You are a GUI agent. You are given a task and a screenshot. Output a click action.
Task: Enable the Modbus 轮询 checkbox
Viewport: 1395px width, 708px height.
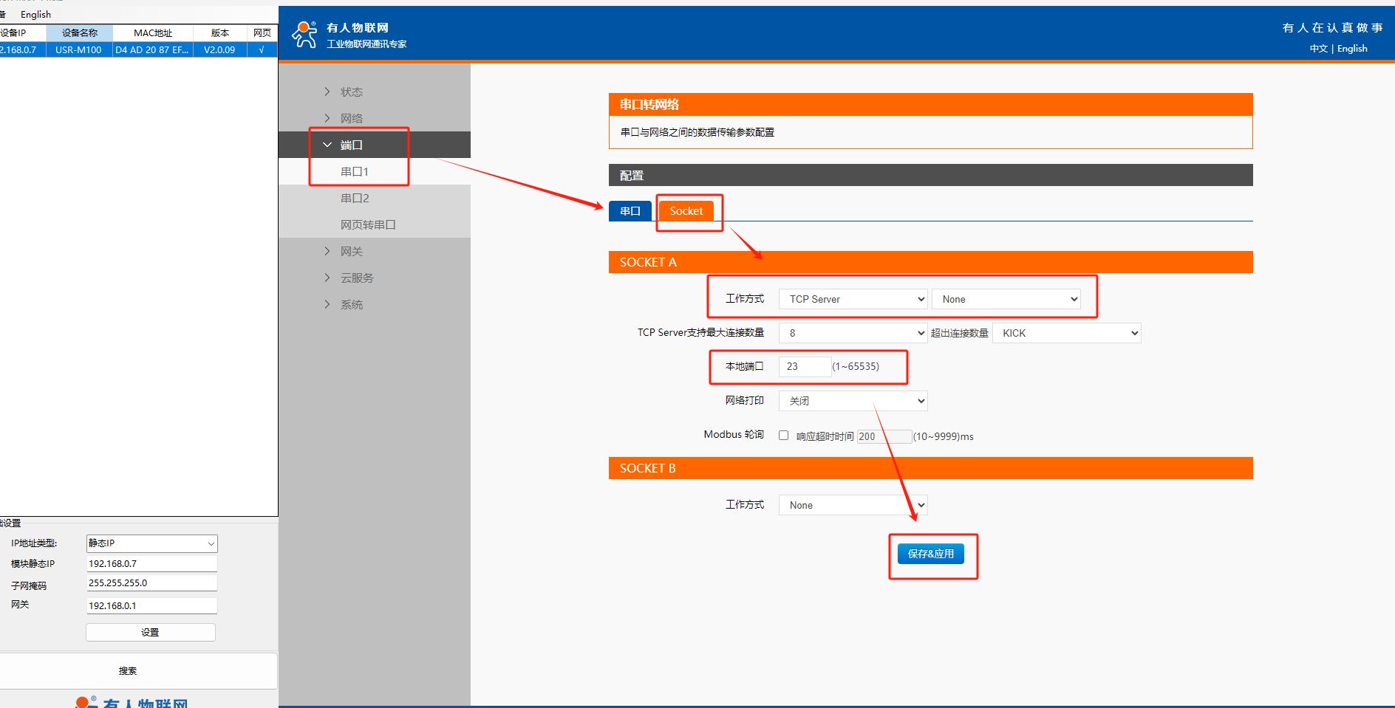click(783, 436)
